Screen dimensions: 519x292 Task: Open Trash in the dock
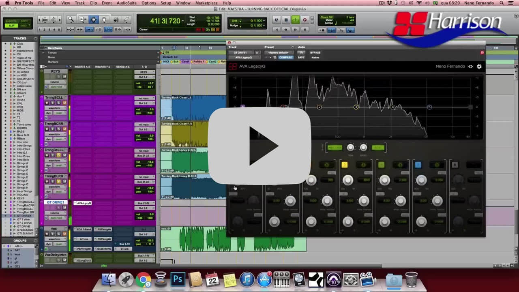coord(411,279)
